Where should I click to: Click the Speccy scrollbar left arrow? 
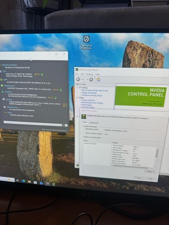5,122
